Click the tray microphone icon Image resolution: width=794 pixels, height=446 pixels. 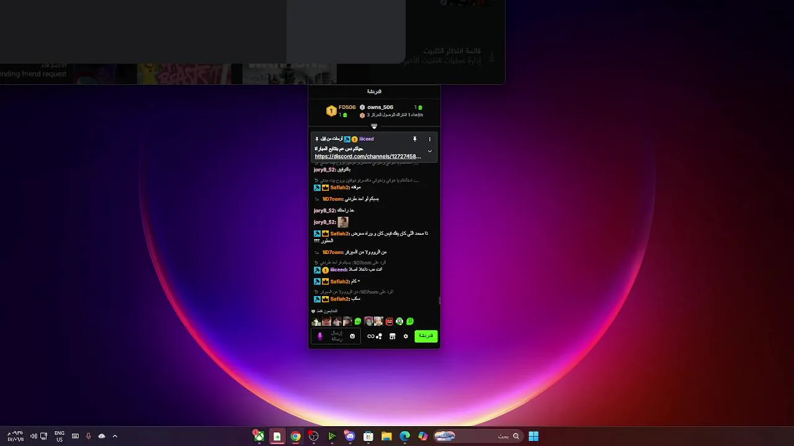click(88, 436)
